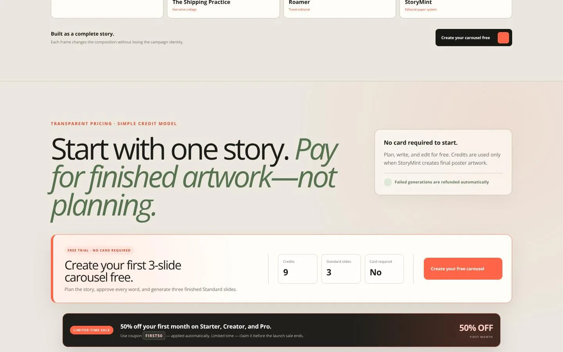Click the orange square icon in Create your carousel free button
This screenshot has width=563, height=352.
[x=503, y=38]
